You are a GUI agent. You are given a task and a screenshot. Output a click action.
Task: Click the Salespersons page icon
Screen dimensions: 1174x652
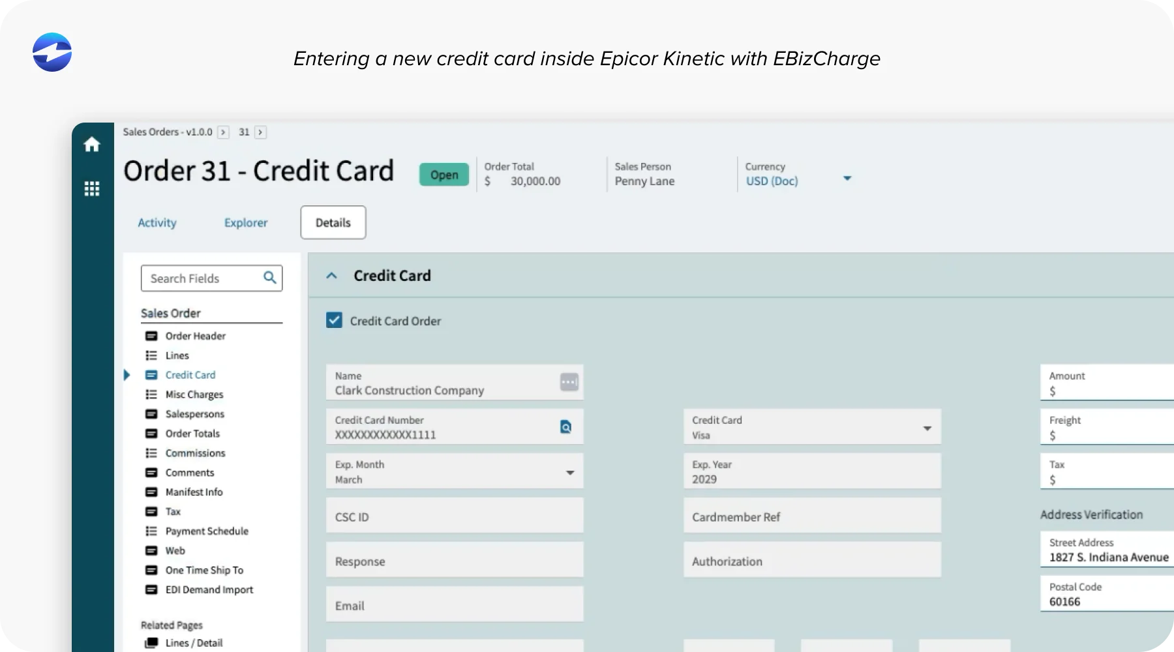[151, 414]
